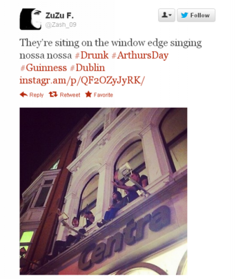Screen dimensions: 236x279
Task: Open the attached Centra building photo
Action: pyautogui.click(x=103, y=191)
